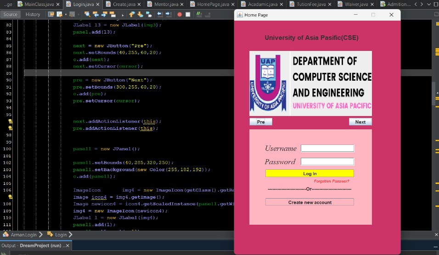The width and height of the screenshot is (439, 255).
Task: Open MainClass.java tab
Action: tap(39, 4)
